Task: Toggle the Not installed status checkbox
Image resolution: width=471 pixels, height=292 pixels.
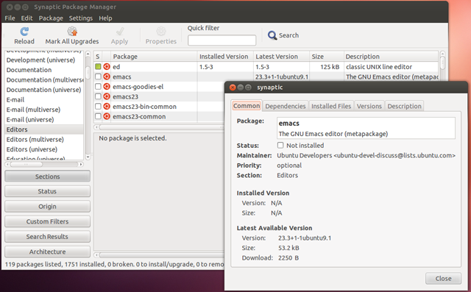Action: [280, 145]
